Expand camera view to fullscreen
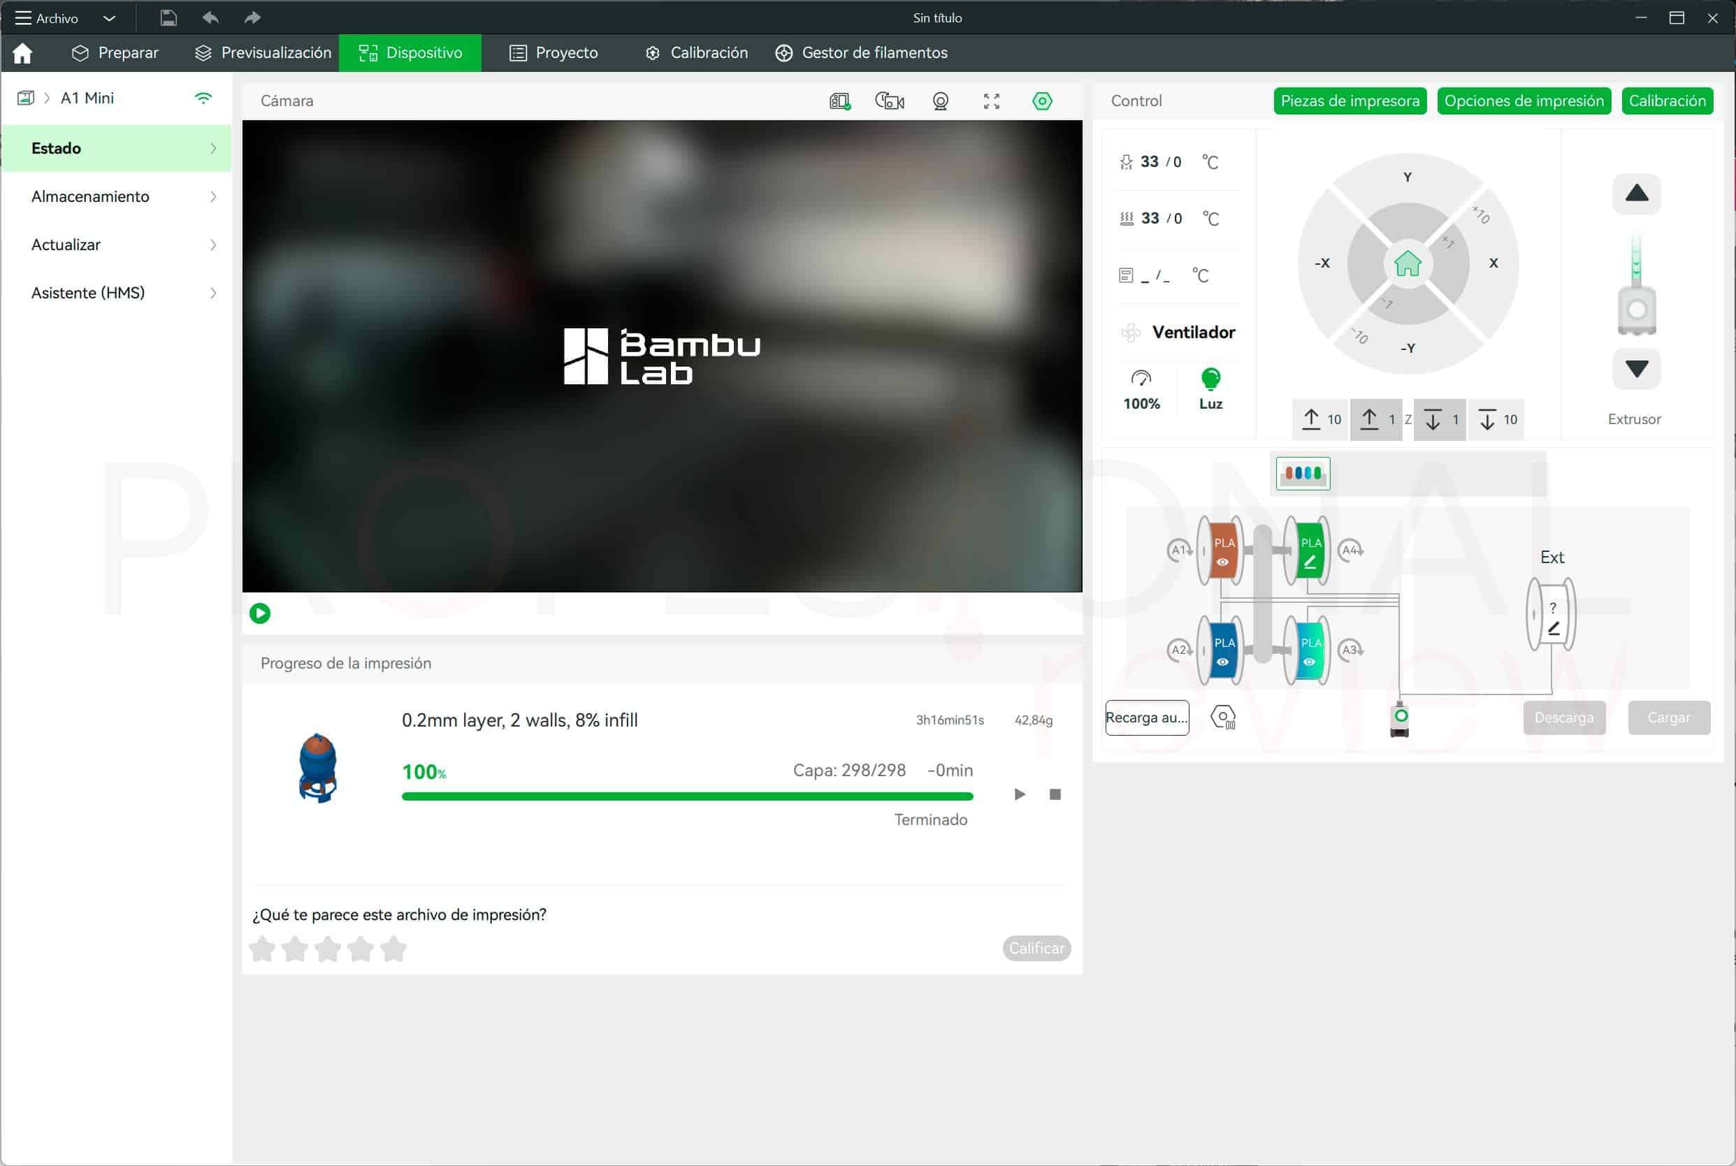Screen dimensions: 1736x1166 (x=992, y=101)
